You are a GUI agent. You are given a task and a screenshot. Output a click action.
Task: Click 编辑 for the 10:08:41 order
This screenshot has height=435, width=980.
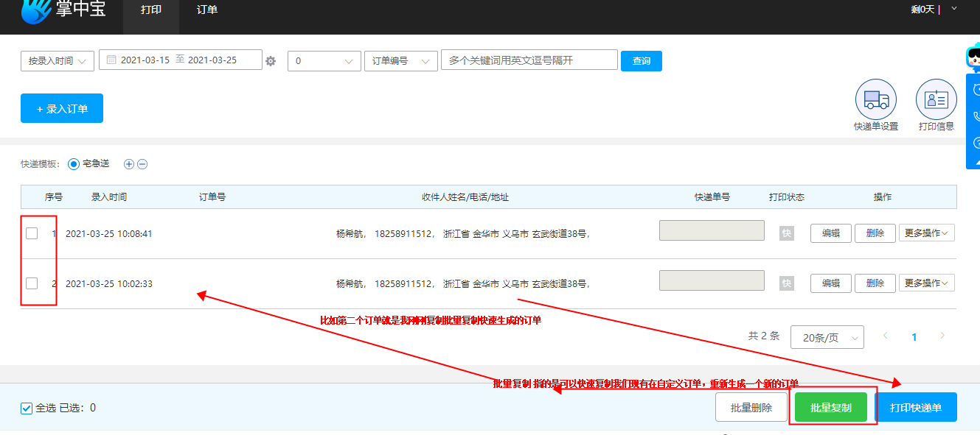pos(831,233)
